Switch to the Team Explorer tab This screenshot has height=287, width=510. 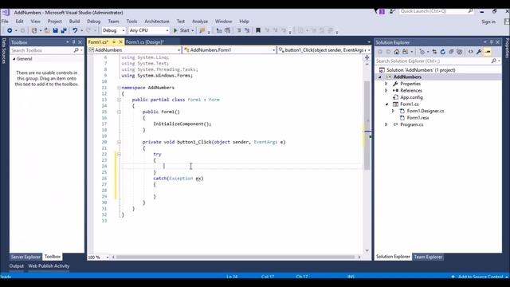[428, 257]
